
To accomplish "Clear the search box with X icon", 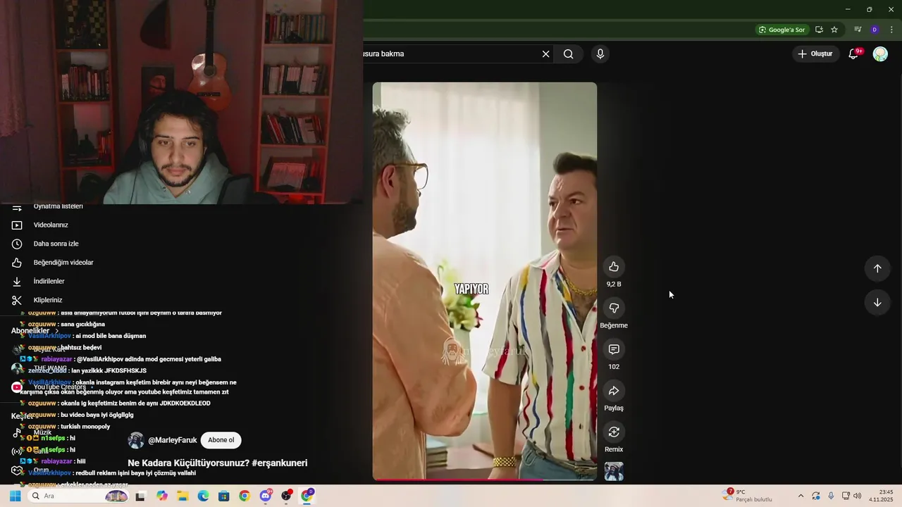I will (x=545, y=54).
